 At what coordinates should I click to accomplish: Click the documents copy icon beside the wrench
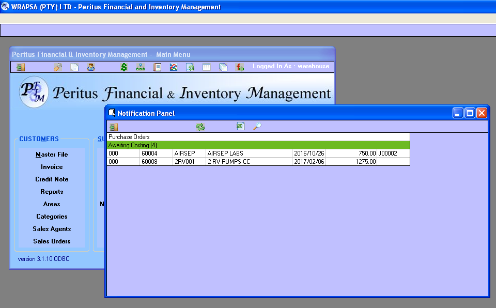[74, 67]
